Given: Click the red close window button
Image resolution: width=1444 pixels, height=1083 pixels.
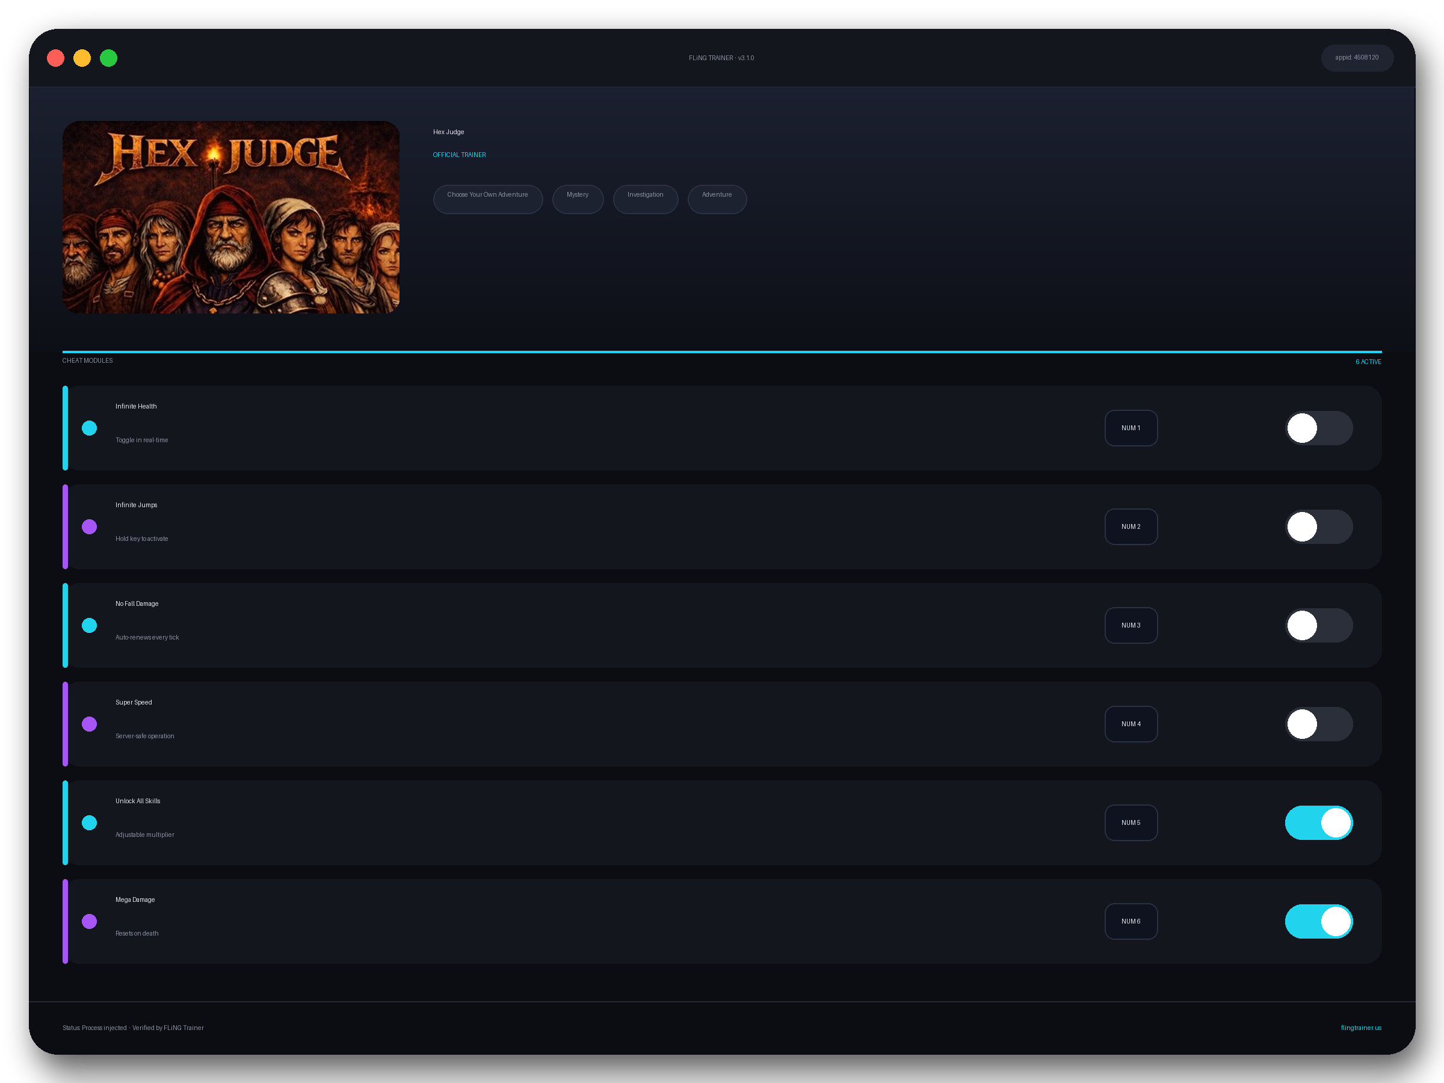Looking at the screenshot, I should coord(55,58).
